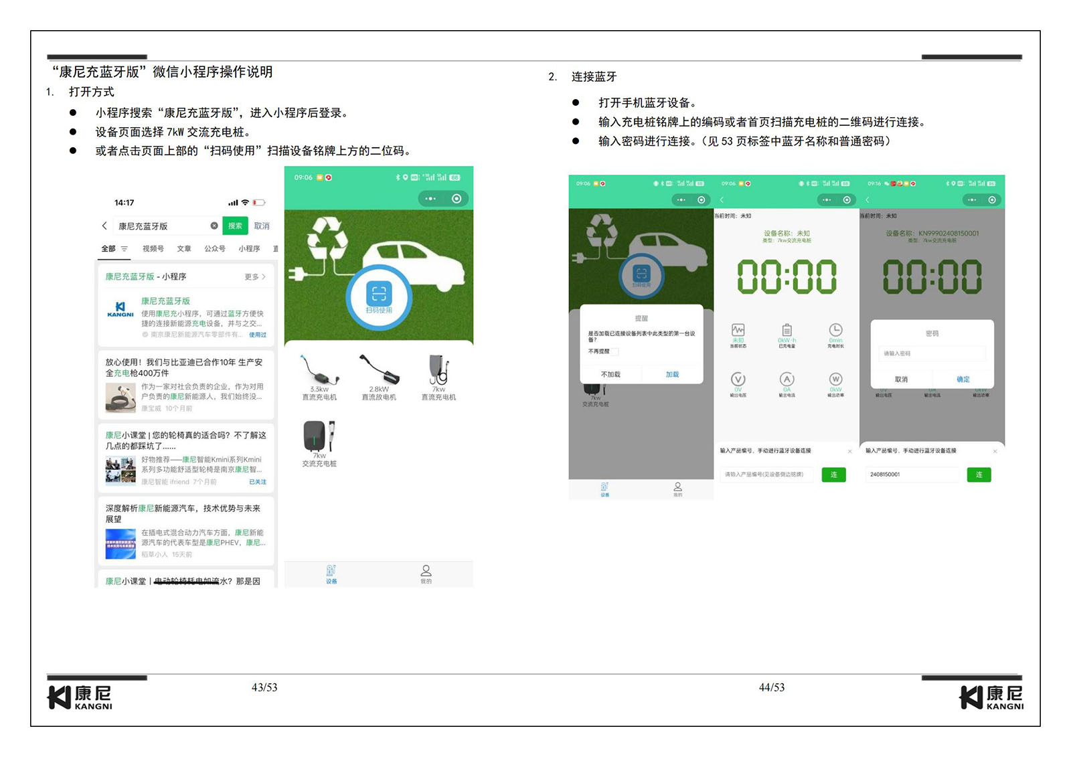1071x757 pixels.
Task: Click the page number 44/53
Action: click(772, 687)
